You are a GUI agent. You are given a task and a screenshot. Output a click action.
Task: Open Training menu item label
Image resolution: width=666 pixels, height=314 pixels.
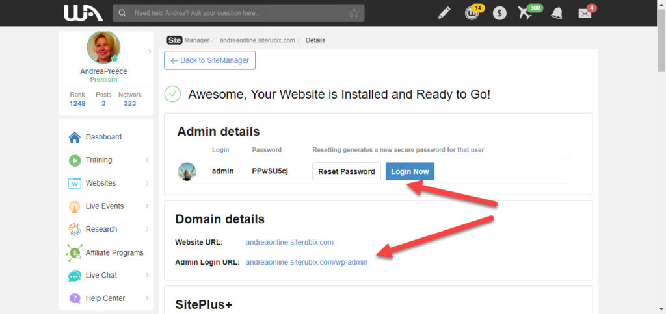pos(99,160)
